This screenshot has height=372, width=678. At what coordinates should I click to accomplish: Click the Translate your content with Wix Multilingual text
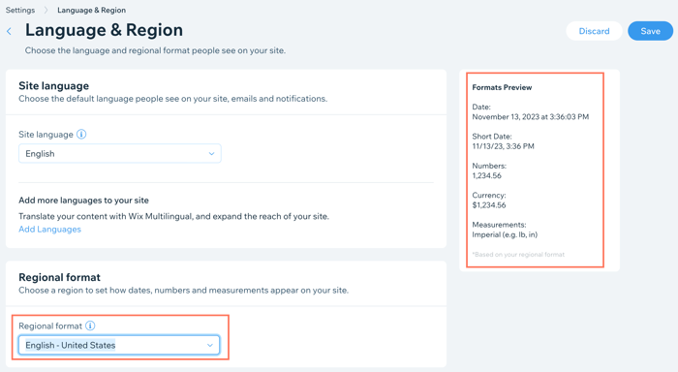click(173, 216)
